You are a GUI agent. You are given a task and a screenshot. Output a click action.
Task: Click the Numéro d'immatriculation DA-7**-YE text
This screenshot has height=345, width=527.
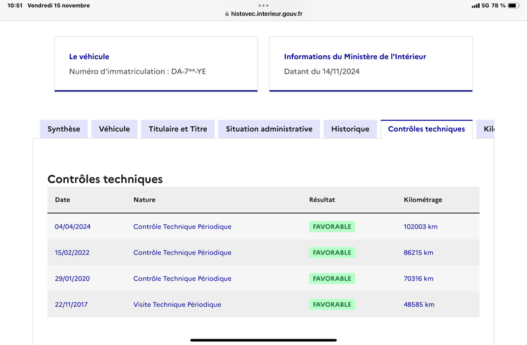pyautogui.click(x=138, y=72)
